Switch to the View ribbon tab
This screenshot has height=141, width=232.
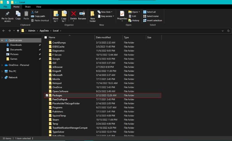coord(39,7)
